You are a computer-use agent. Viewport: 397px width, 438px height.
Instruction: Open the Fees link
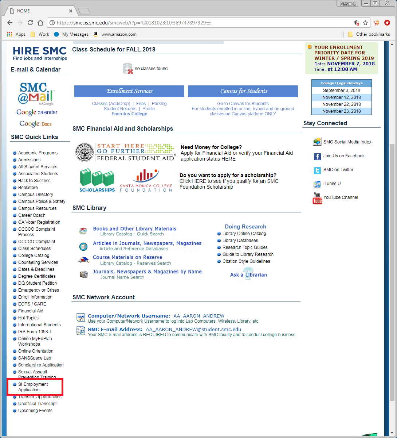[x=141, y=104]
